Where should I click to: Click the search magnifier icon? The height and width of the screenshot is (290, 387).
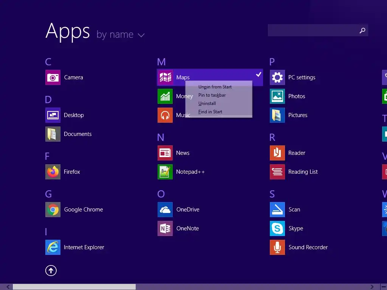click(x=362, y=30)
